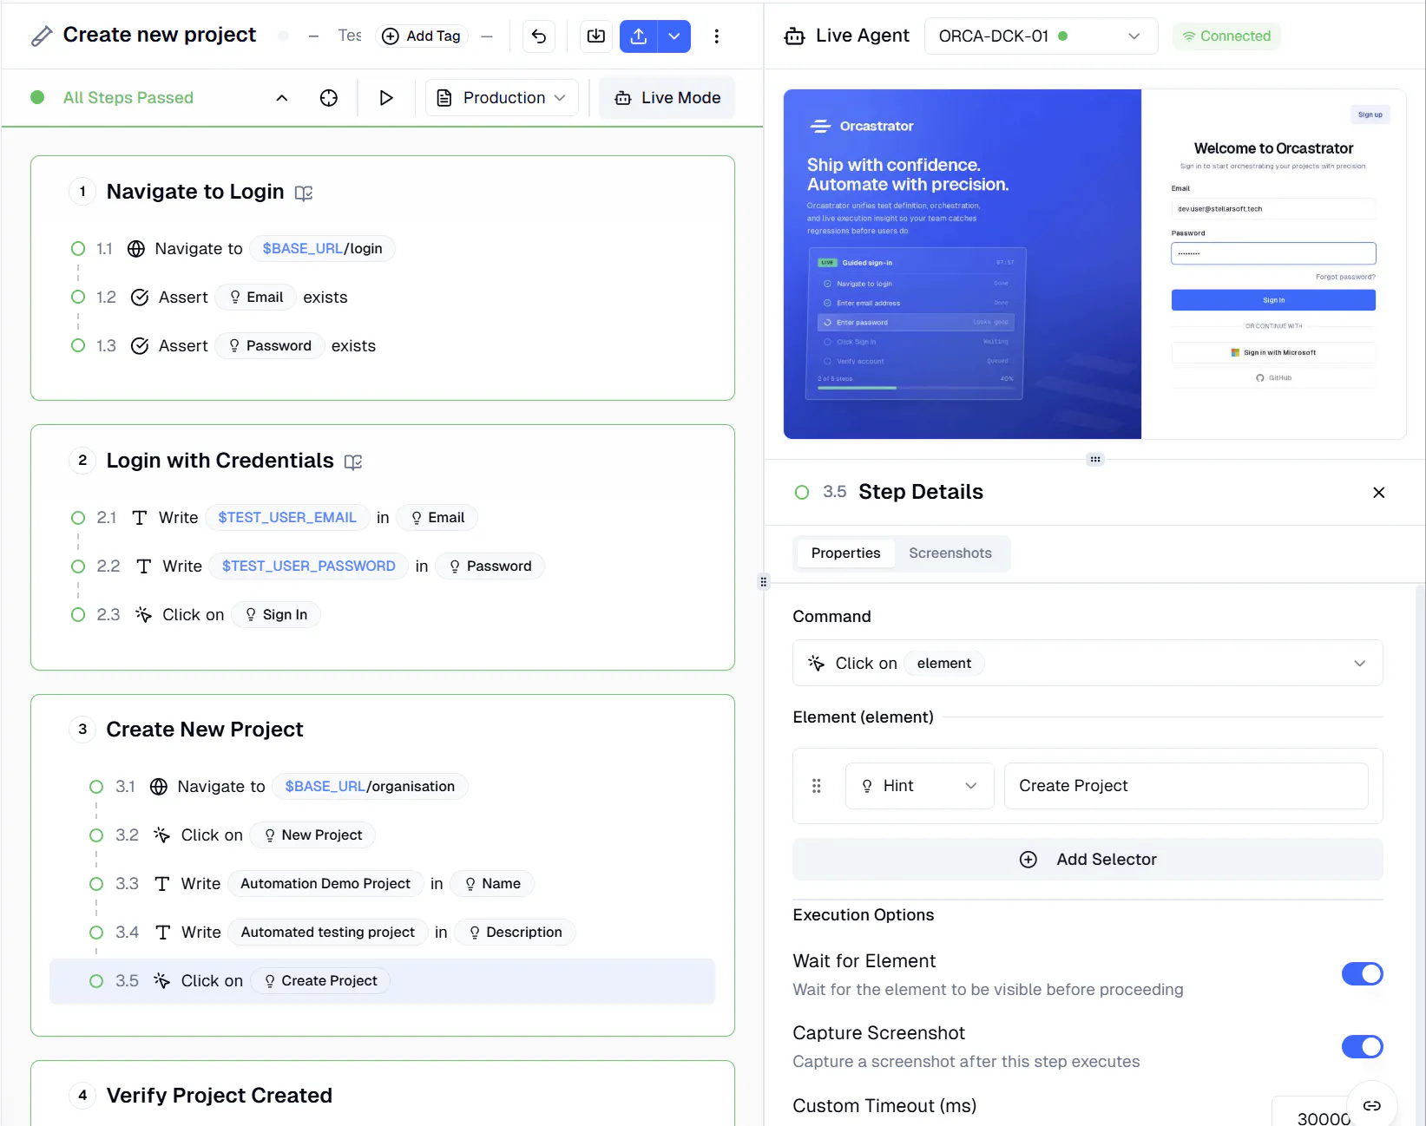The width and height of the screenshot is (1426, 1126).
Task: Click the Live Mode button
Action: click(x=667, y=98)
